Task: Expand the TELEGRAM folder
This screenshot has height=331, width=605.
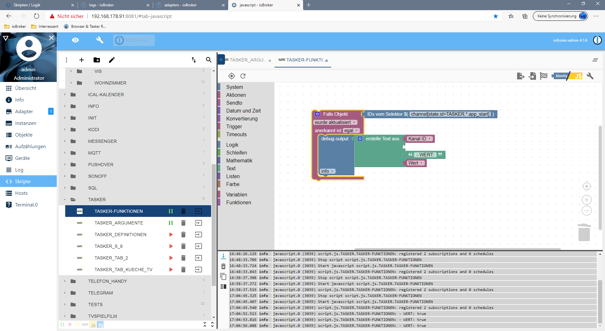Action: pyautogui.click(x=65, y=293)
